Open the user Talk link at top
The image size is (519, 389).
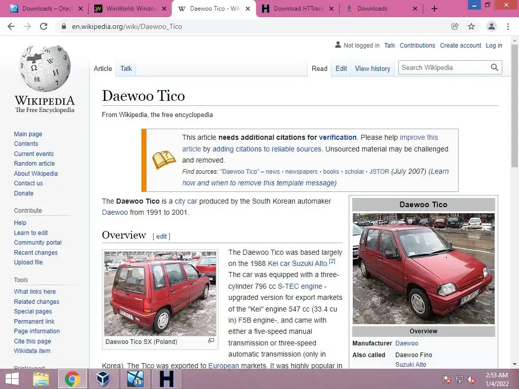(390, 45)
